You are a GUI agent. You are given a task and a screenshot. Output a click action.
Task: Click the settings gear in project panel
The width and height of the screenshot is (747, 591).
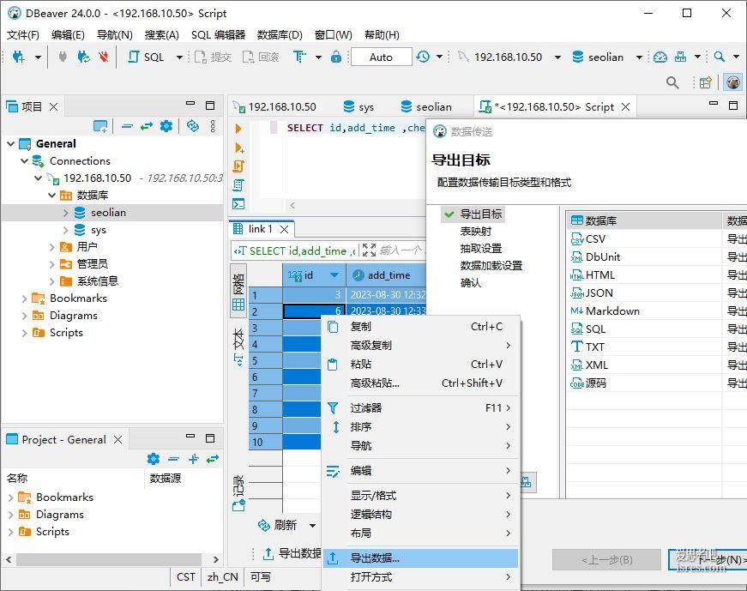[x=166, y=126]
